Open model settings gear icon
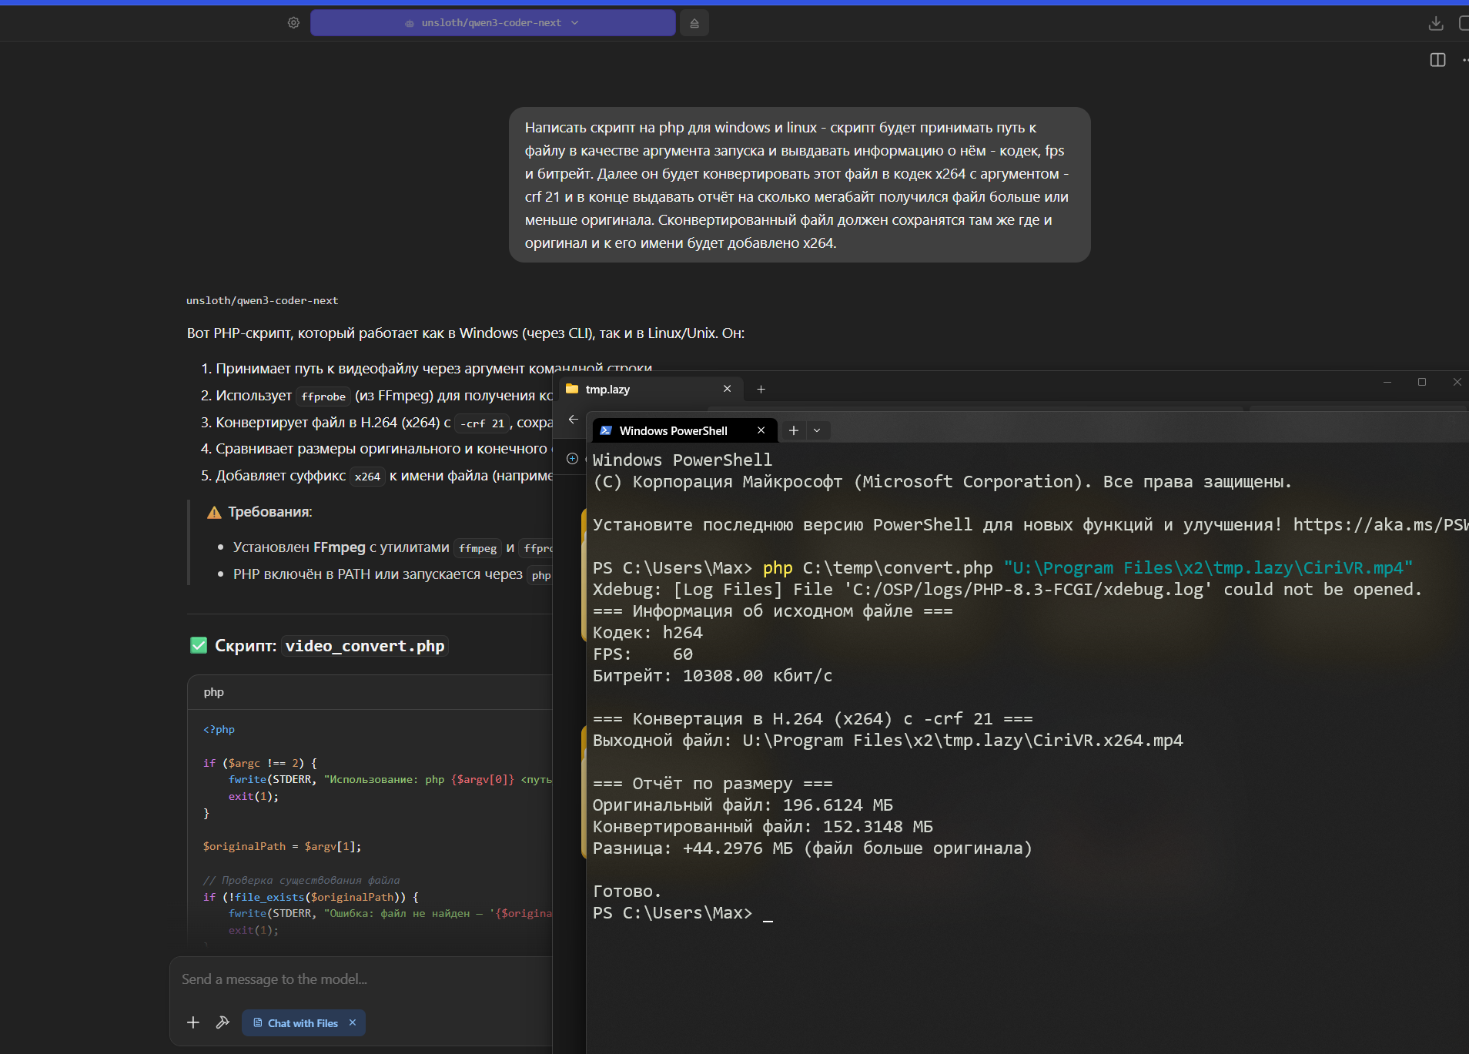Viewport: 1469px width, 1054px height. [293, 23]
